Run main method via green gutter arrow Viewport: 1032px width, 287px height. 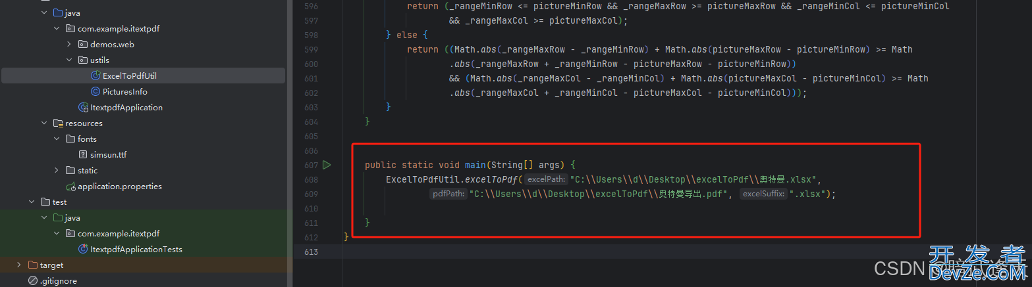tap(327, 164)
